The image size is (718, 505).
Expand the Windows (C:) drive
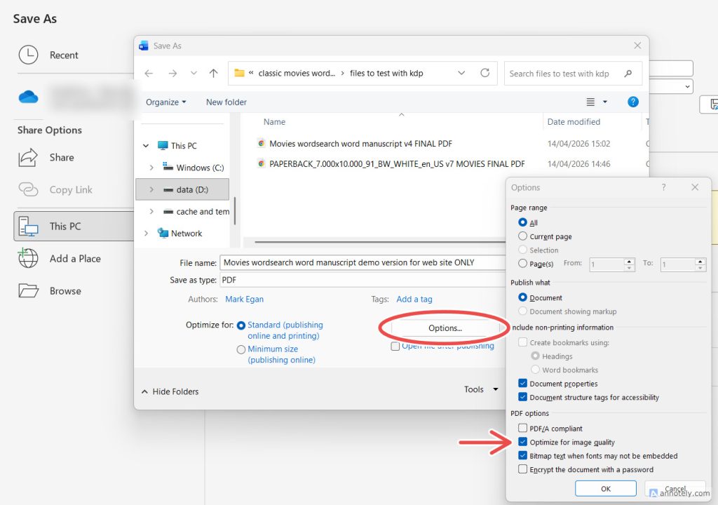(151, 168)
